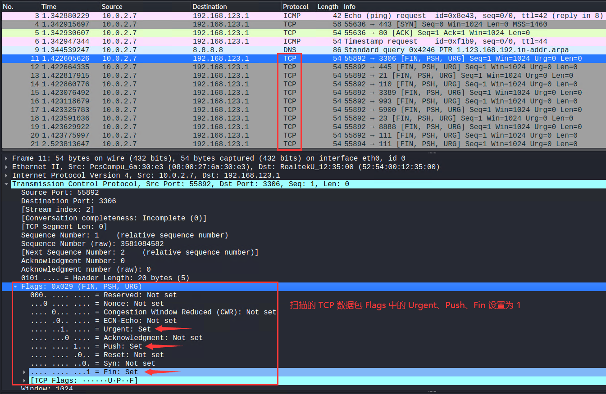Select packet 13 to port 21
Image resolution: width=606 pixels, height=394 pixels.
tap(303, 76)
